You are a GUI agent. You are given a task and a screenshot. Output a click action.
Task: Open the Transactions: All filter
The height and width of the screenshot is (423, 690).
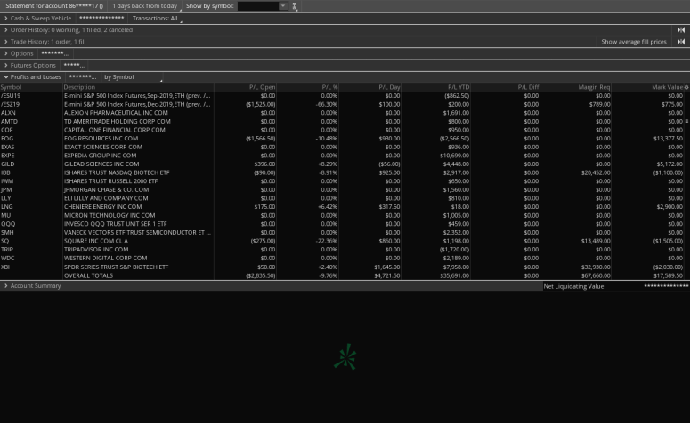[155, 18]
